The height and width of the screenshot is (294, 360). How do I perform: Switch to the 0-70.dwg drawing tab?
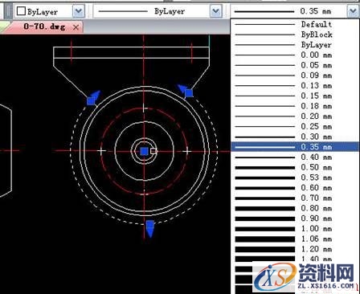tap(44, 27)
